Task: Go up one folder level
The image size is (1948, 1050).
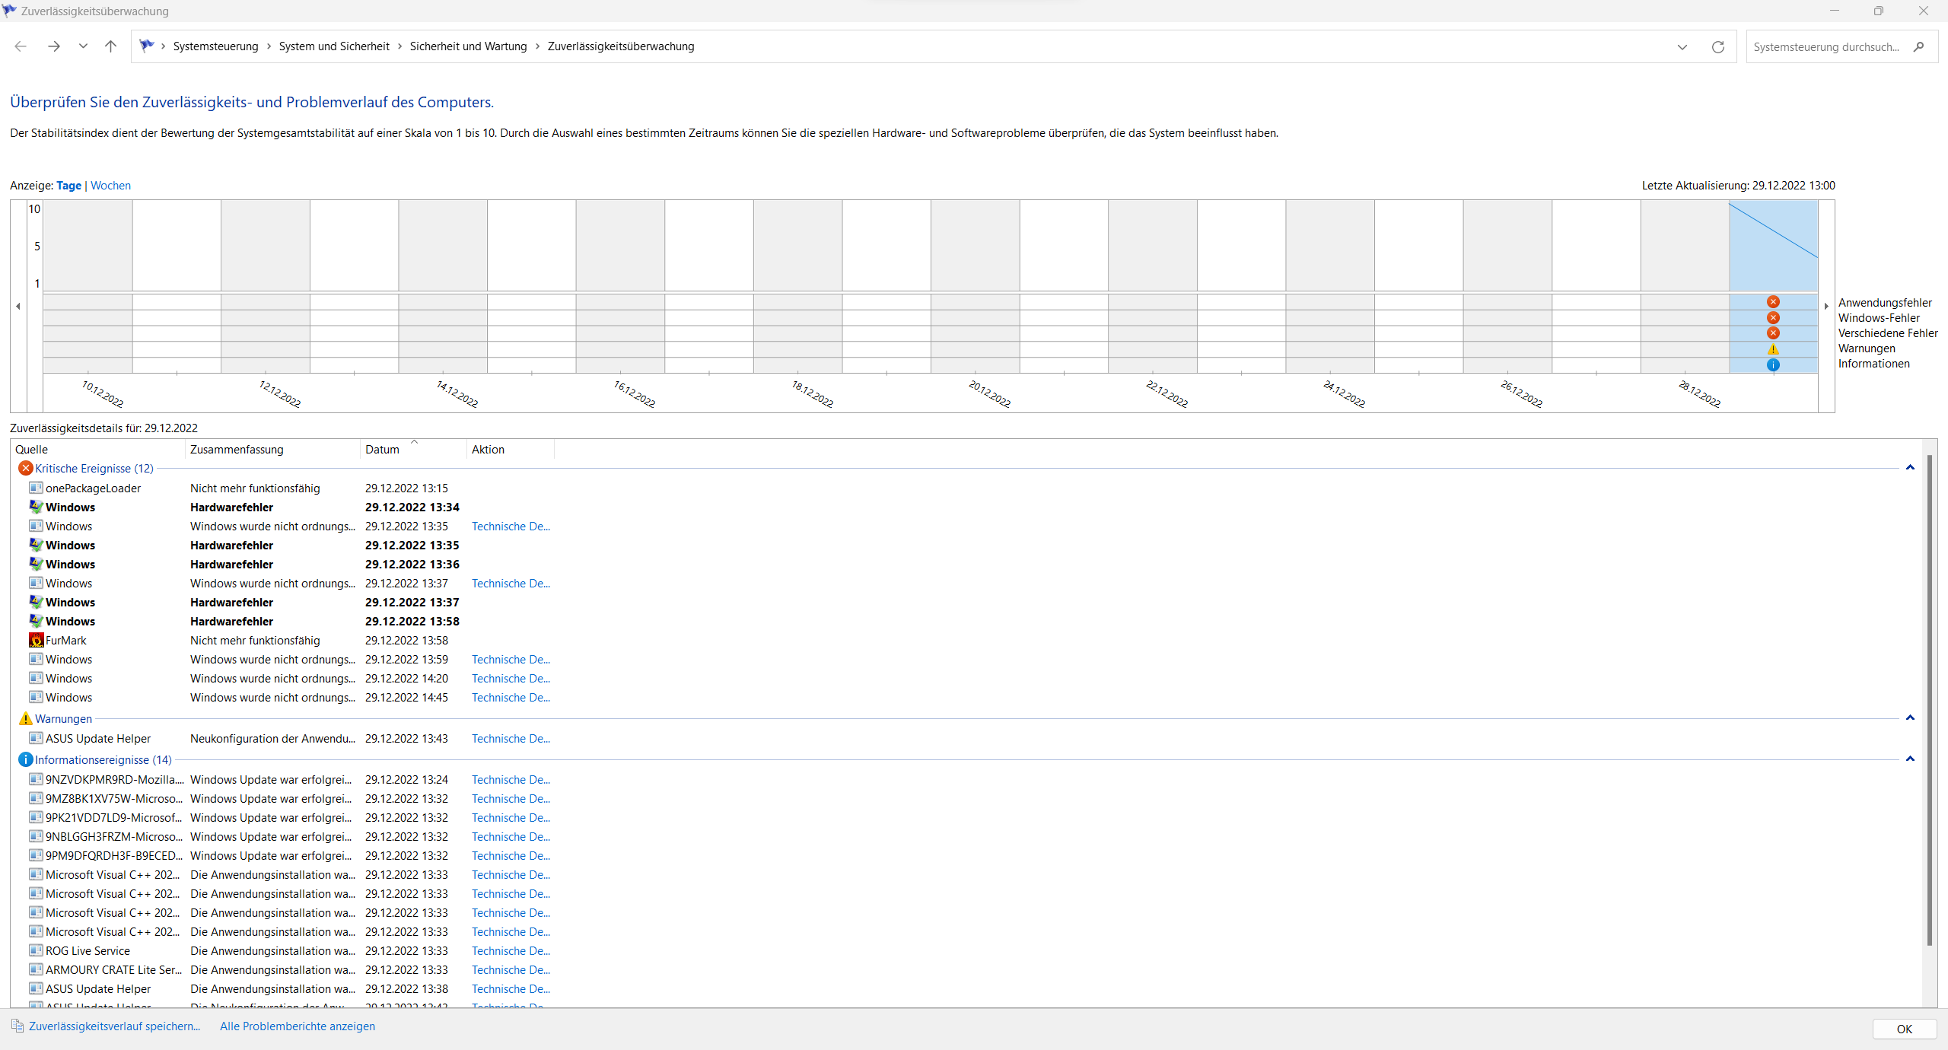Action: [110, 46]
